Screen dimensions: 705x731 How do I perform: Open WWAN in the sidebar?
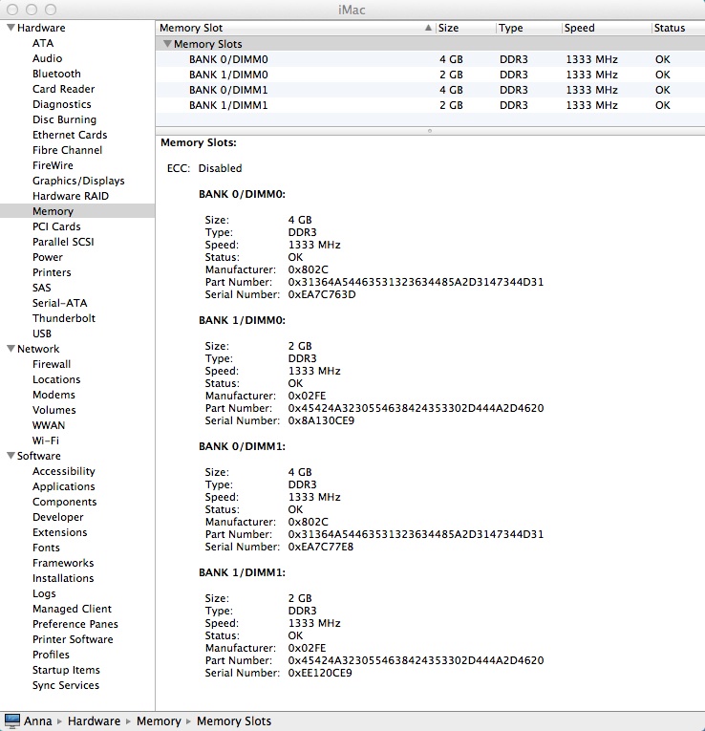tap(49, 425)
